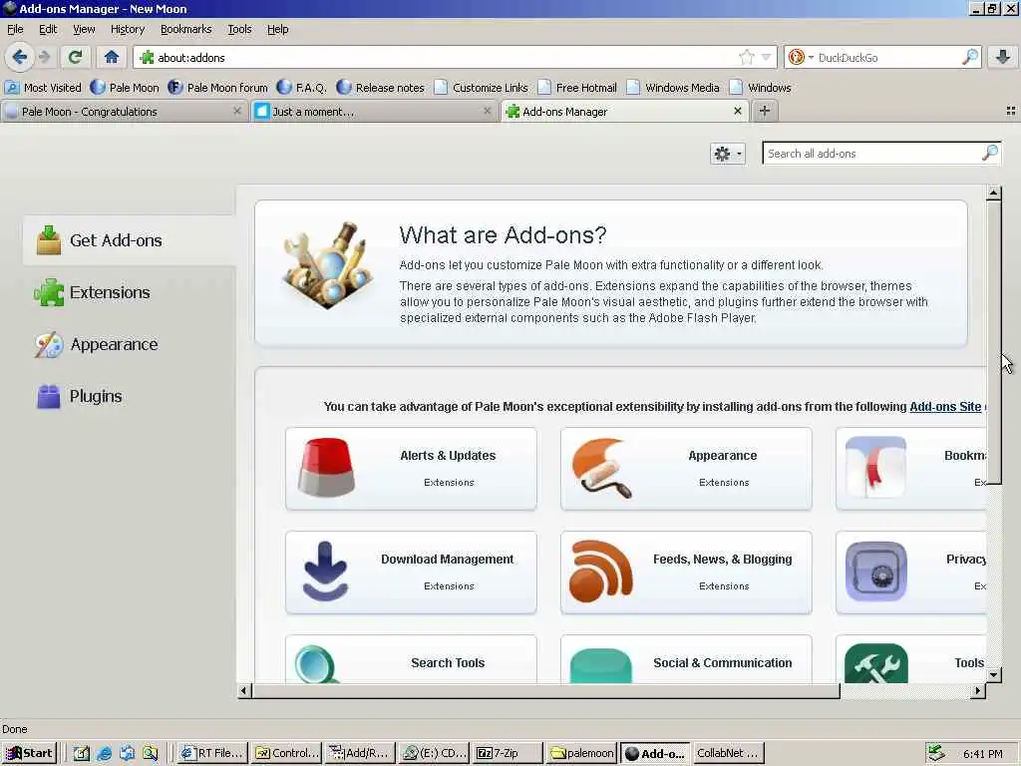Select Get Add-ons in the sidebar
1021x766 pixels.
130,240
